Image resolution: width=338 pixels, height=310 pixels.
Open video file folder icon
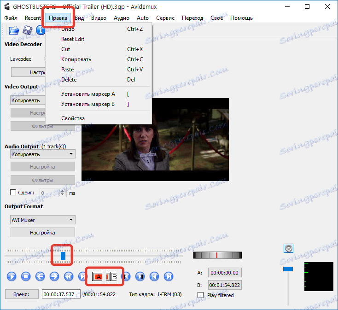pos(14,30)
